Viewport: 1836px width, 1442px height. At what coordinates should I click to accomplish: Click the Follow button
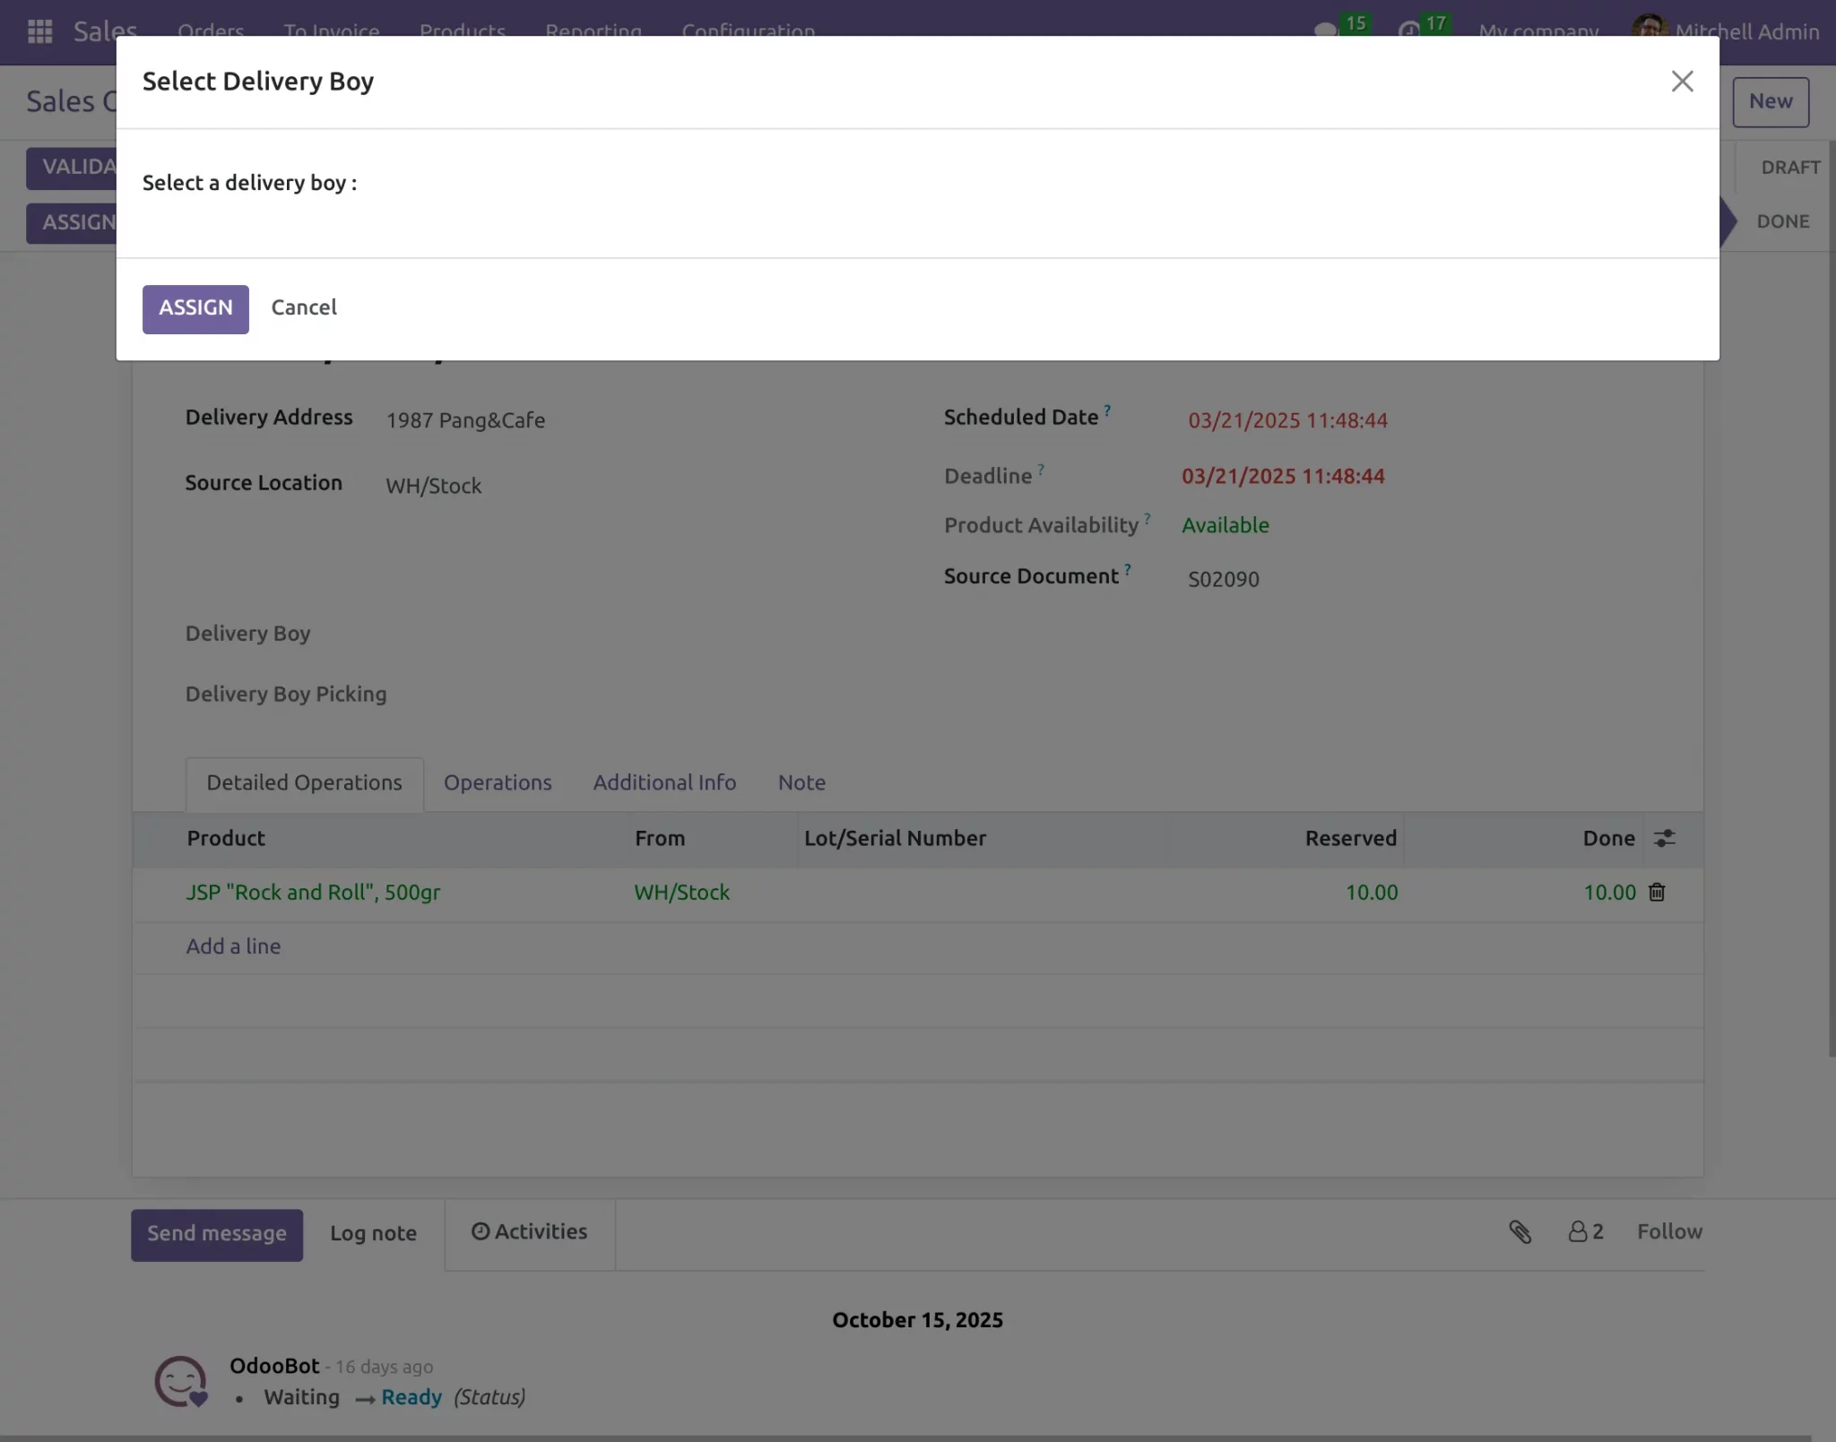pyautogui.click(x=1669, y=1232)
